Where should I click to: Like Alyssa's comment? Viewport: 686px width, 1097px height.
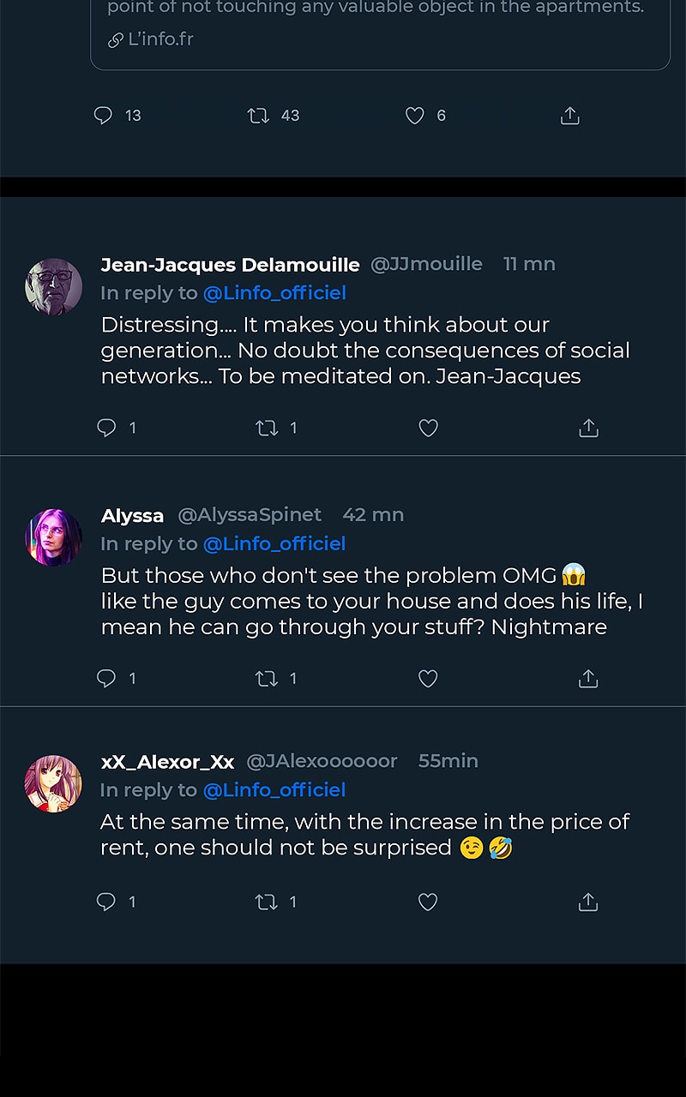pos(428,679)
